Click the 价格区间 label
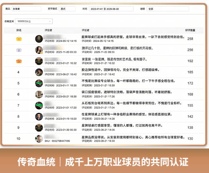The height and width of the screenshot is (173, 209). (x=9, y=21)
